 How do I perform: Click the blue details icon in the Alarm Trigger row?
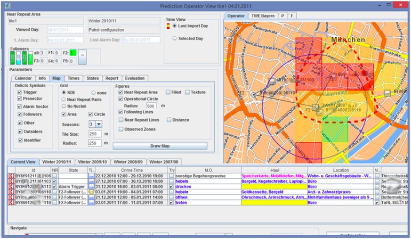coord(91,186)
